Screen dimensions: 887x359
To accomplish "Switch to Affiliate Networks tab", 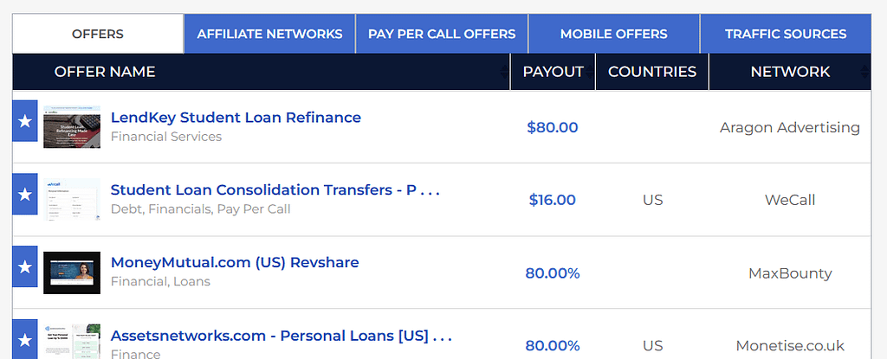I will click(270, 34).
